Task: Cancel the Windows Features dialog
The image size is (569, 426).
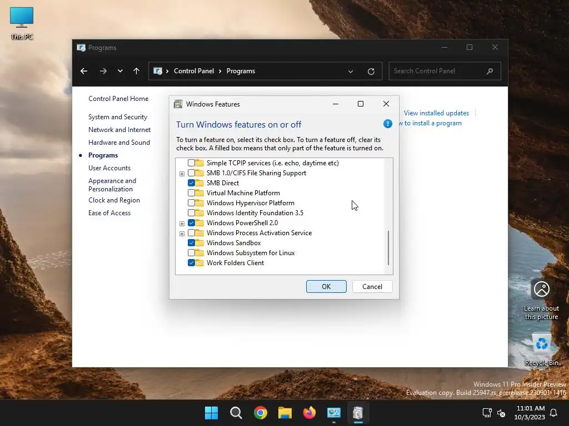Action: (x=372, y=287)
